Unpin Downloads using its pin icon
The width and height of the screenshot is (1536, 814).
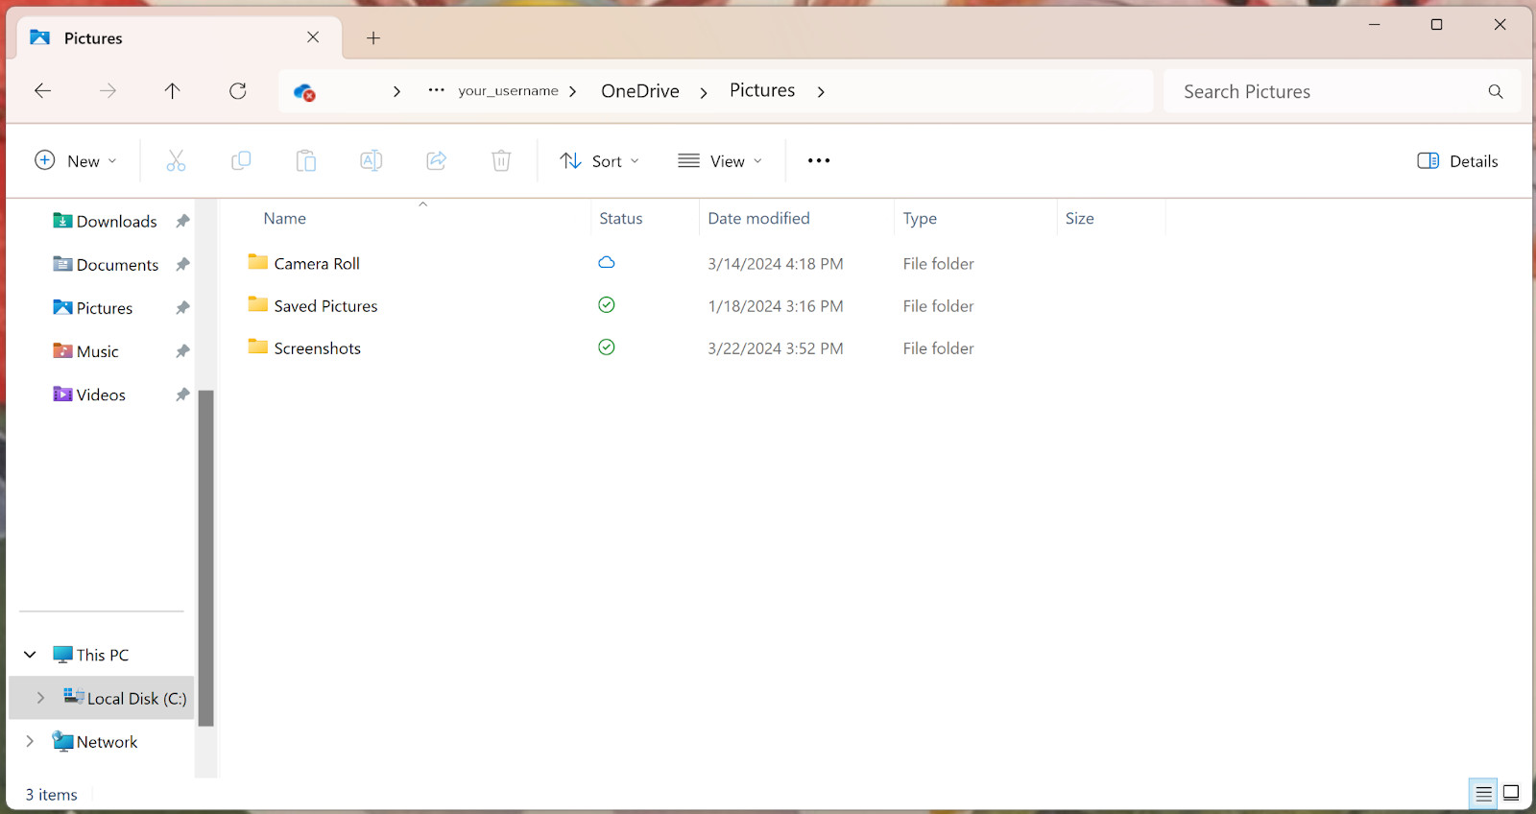click(182, 221)
